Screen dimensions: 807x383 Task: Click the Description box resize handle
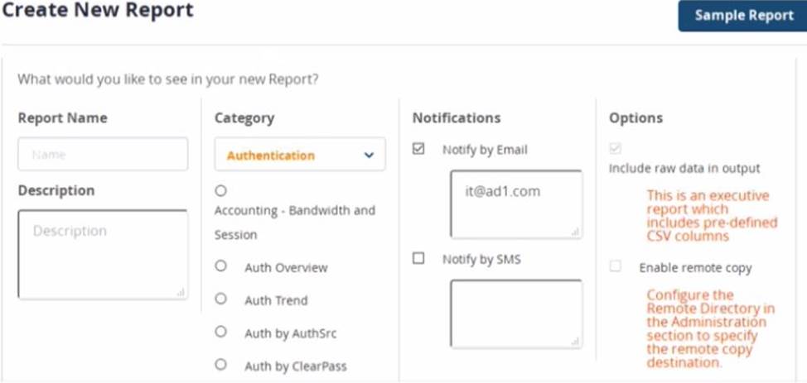(x=181, y=292)
